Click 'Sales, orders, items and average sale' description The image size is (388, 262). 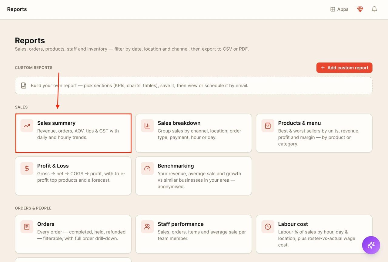coord(202,235)
